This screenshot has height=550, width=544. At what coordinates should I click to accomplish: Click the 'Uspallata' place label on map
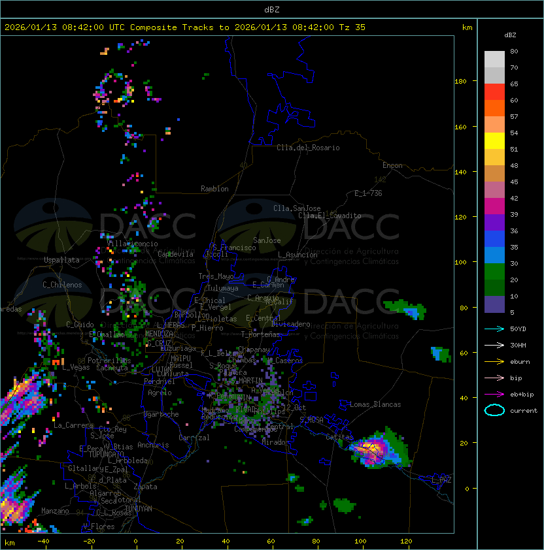click(x=61, y=260)
